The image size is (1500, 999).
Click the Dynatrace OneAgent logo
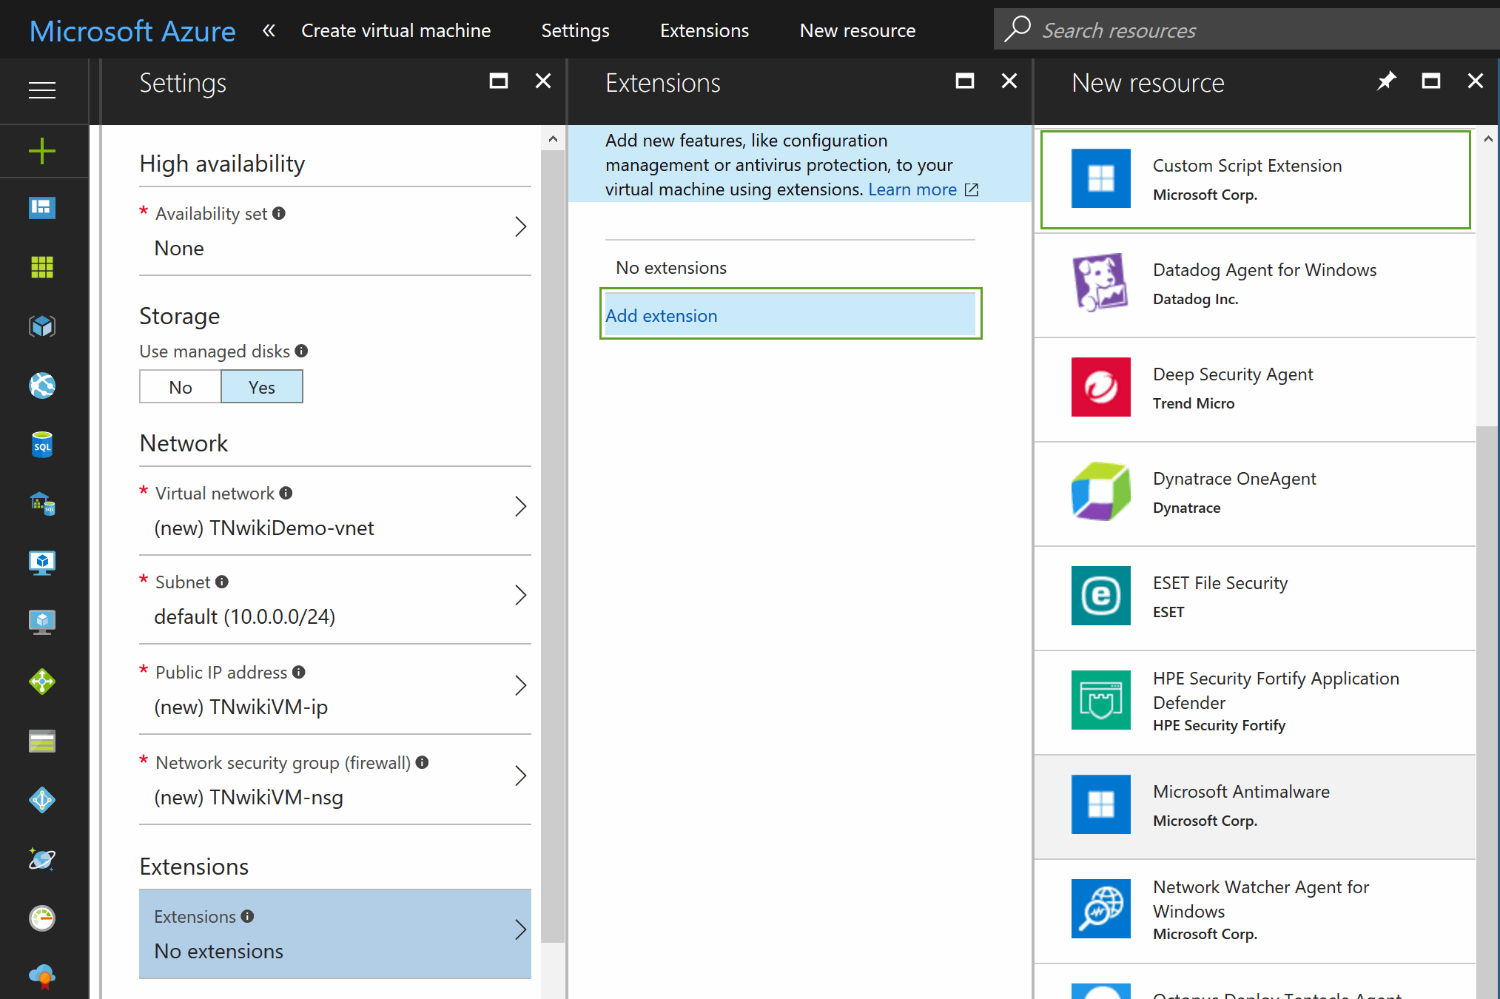pos(1100,491)
